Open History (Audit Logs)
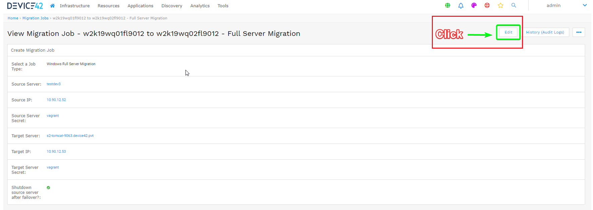 pyautogui.click(x=545, y=32)
